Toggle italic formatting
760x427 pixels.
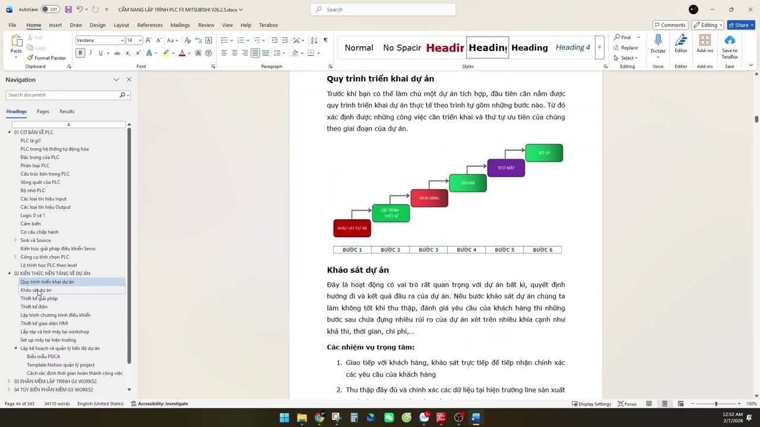(x=90, y=53)
